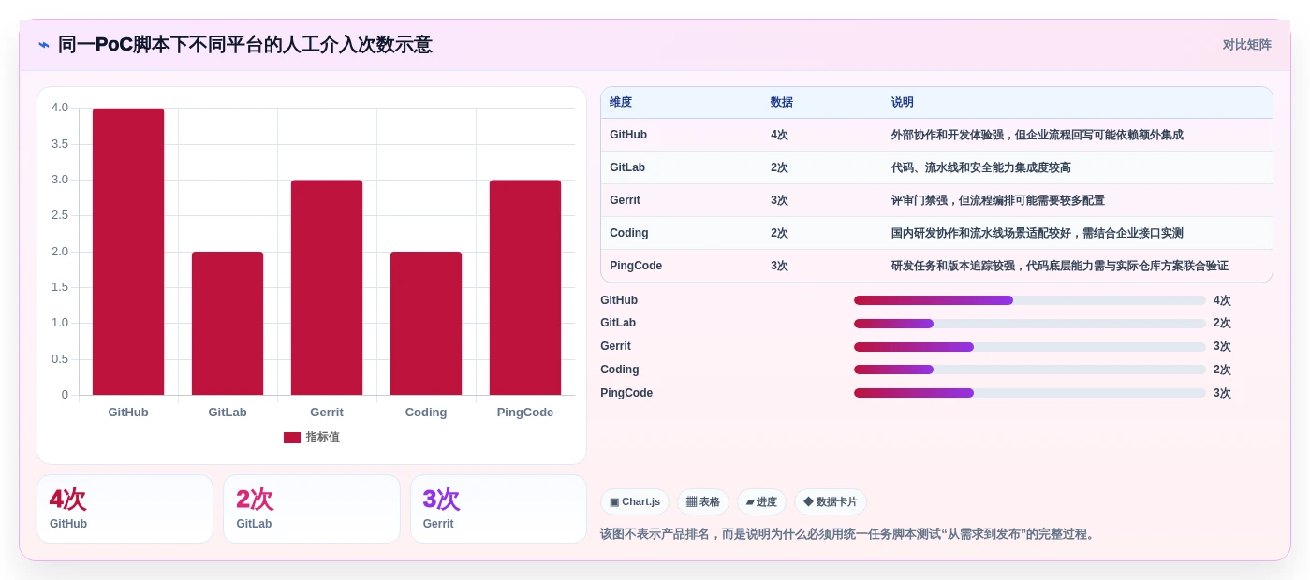Click the GitHub progress bar

[1030, 300]
